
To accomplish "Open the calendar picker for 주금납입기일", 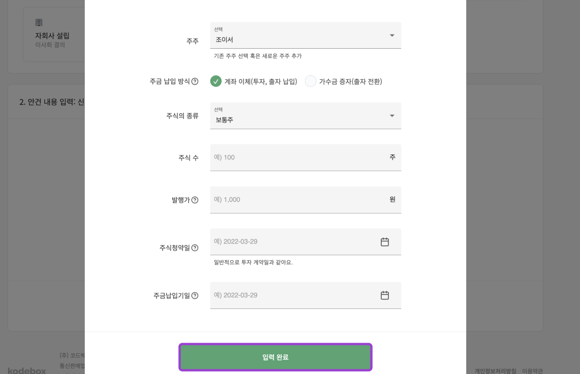I will 384,295.
